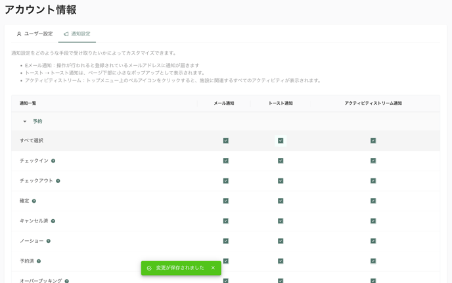Click the アカウント情報 page heading

pyautogui.click(x=41, y=10)
